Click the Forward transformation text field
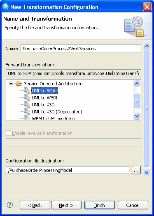This screenshot has width=154, height=216. click(73, 73)
